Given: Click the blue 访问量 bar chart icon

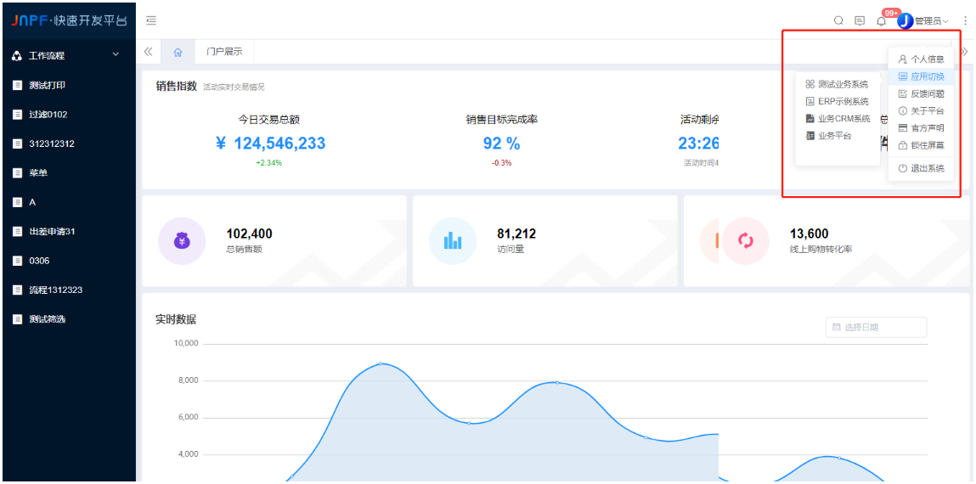Looking at the screenshot, I should coord(453,241).
